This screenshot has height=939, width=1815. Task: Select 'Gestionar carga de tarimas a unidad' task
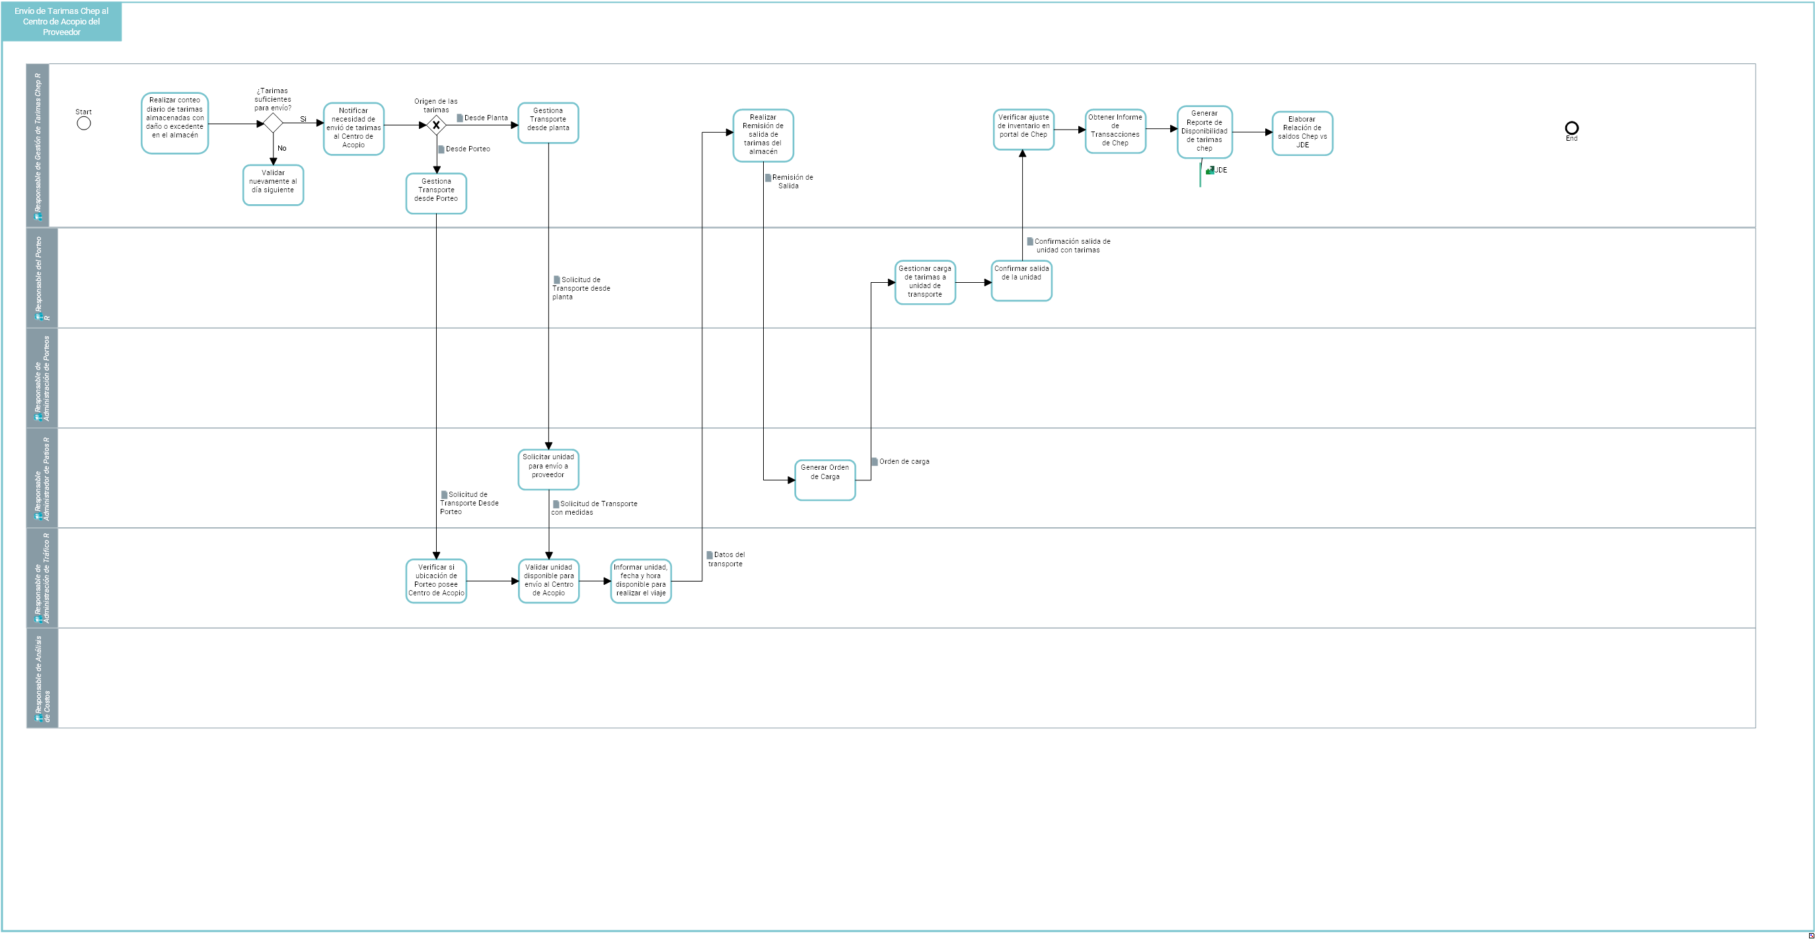925,282
